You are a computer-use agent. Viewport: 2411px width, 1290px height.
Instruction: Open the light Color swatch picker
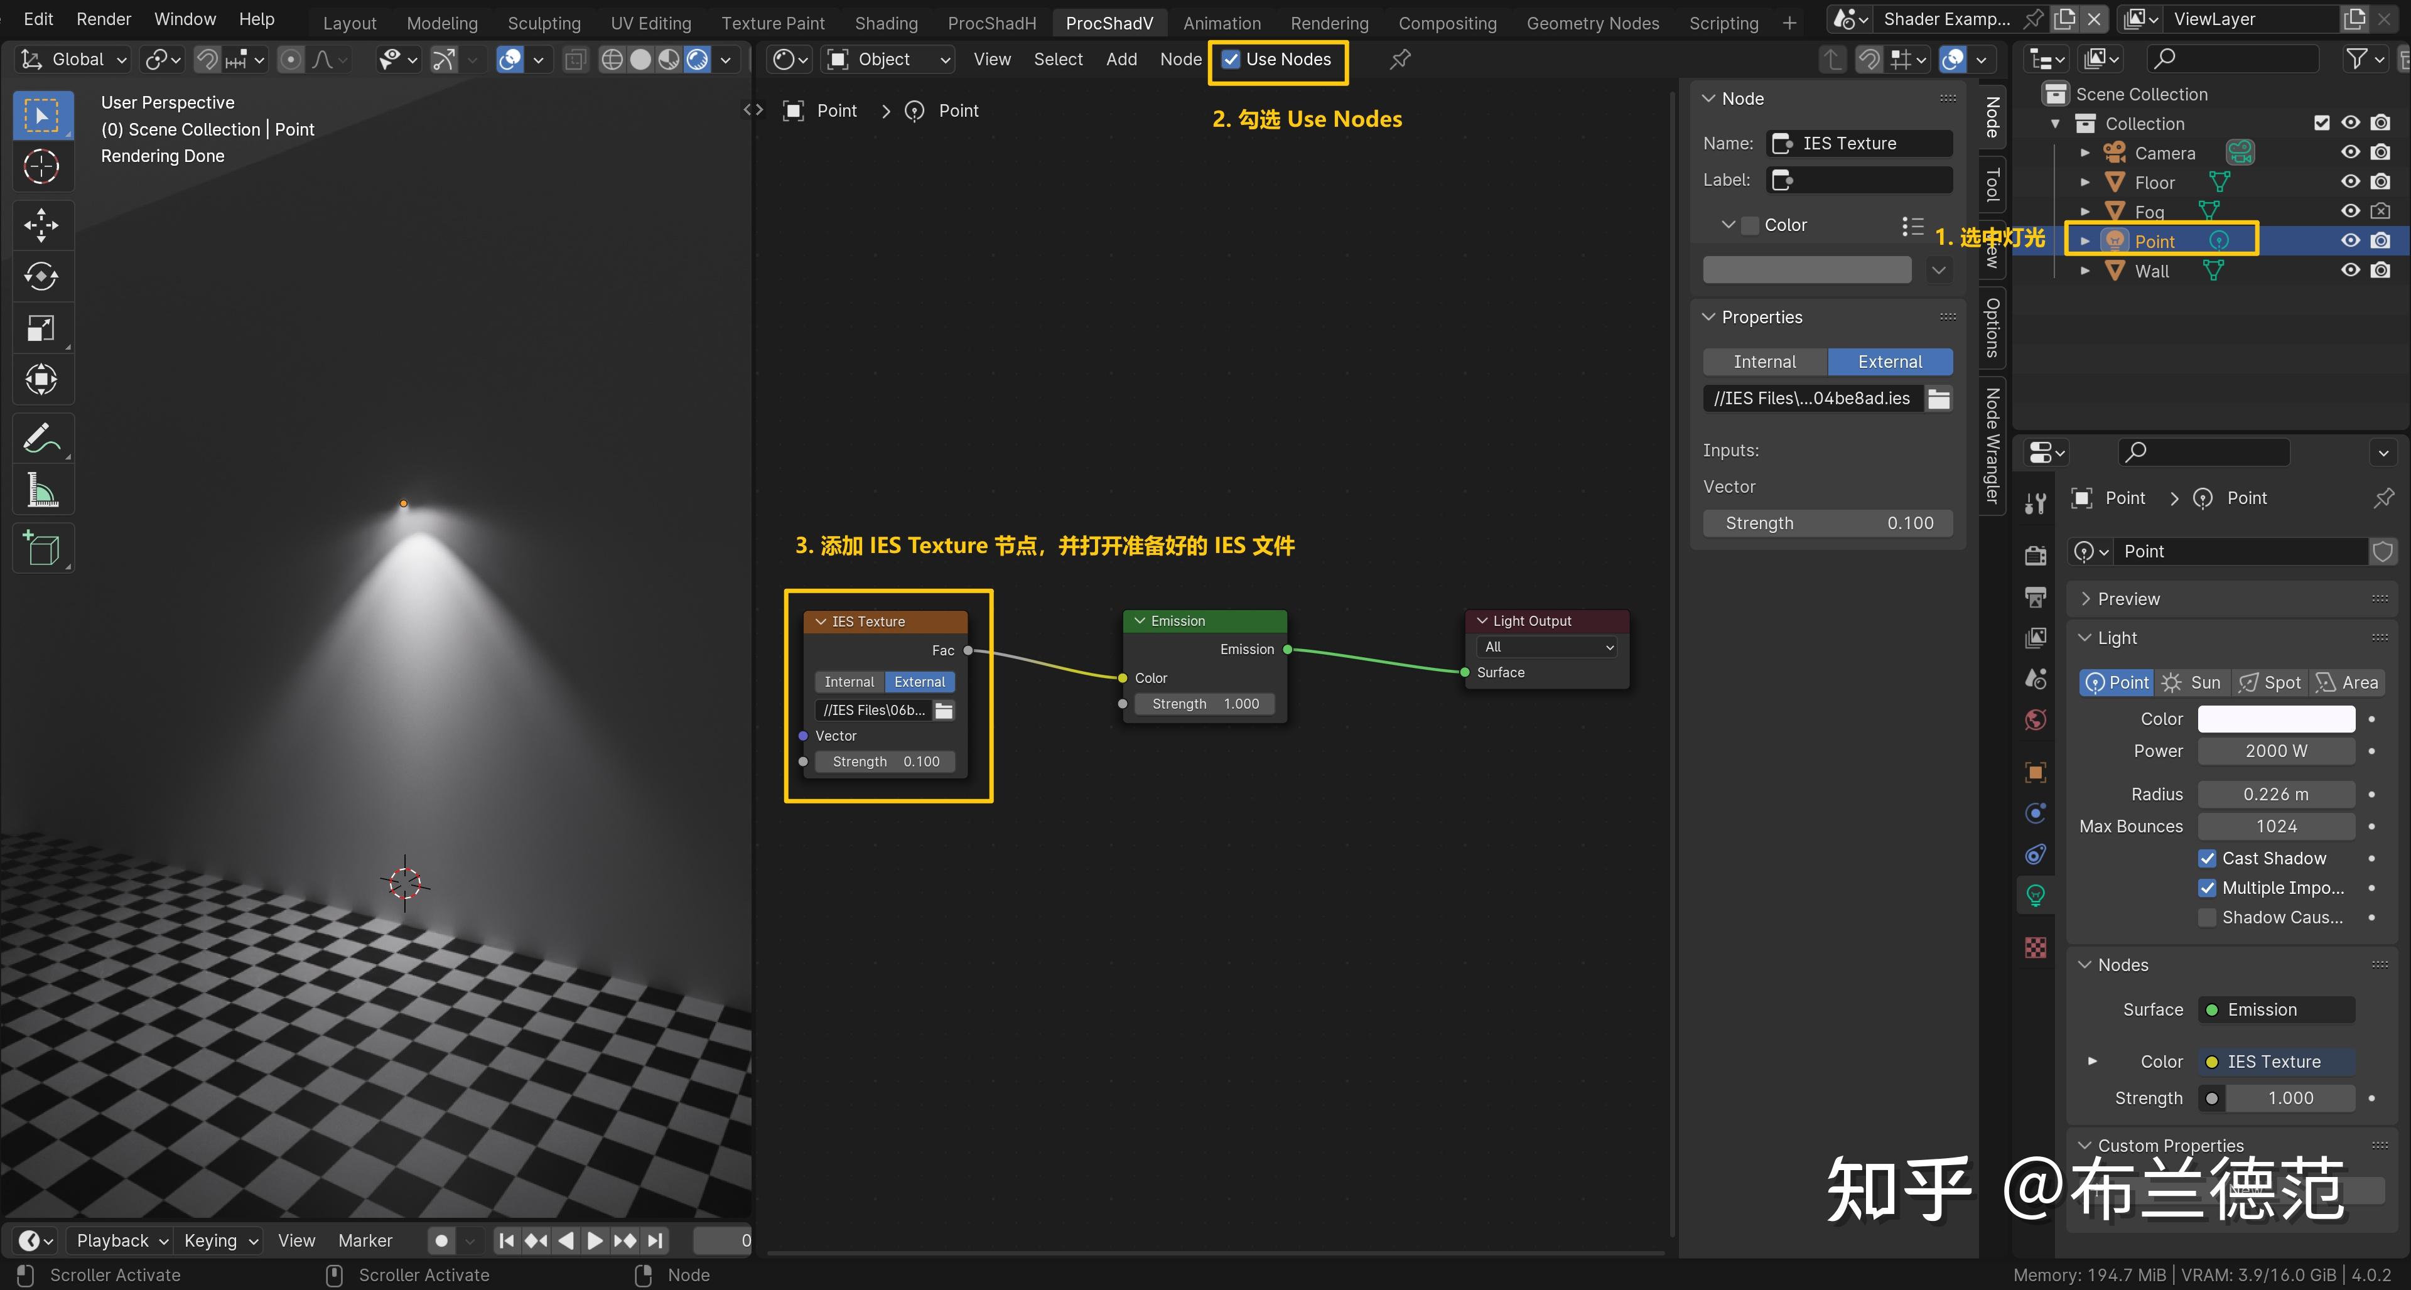point(2276,718)
